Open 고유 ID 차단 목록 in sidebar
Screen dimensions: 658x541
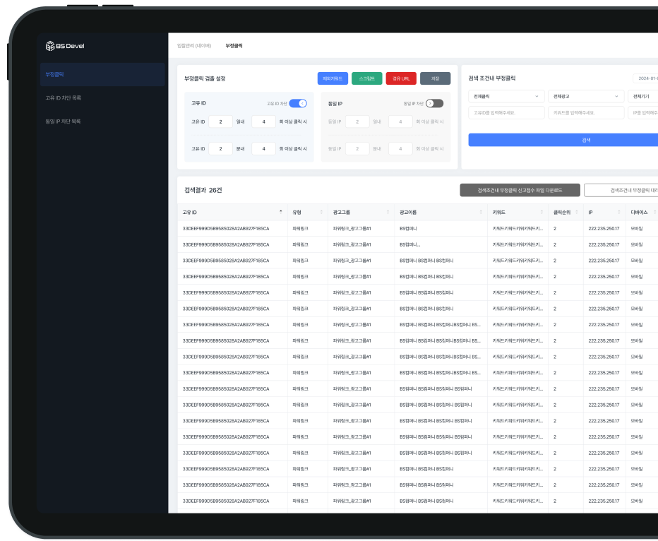click(x=63, y=97)
